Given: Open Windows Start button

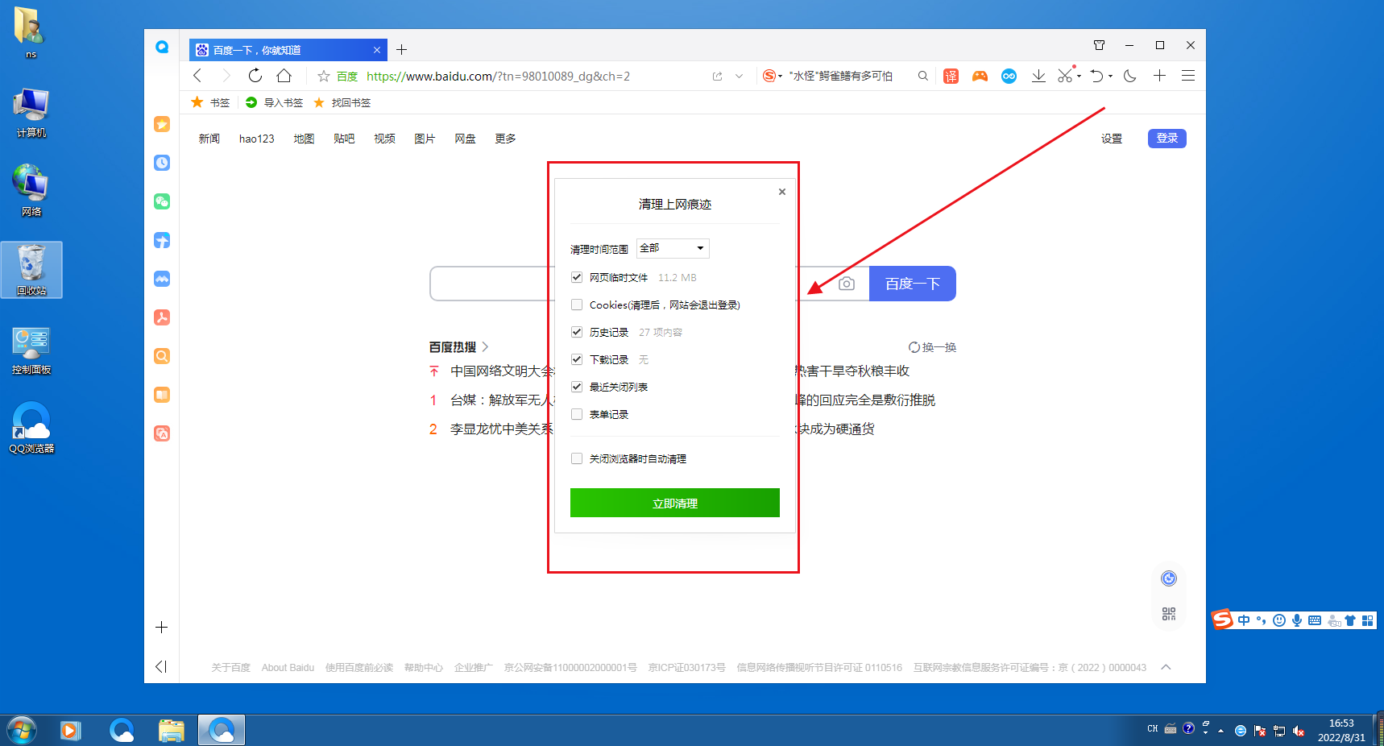Looking at the screenshot, I should click(x=22, y=731).
